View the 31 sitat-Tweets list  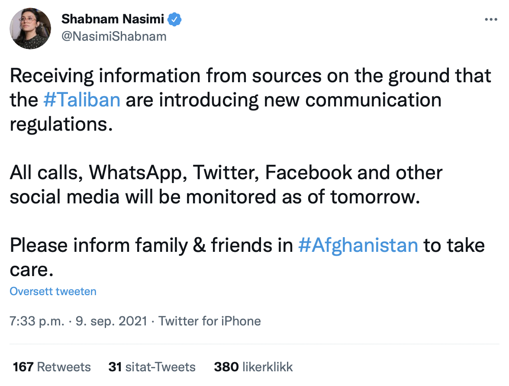(152, 367)
